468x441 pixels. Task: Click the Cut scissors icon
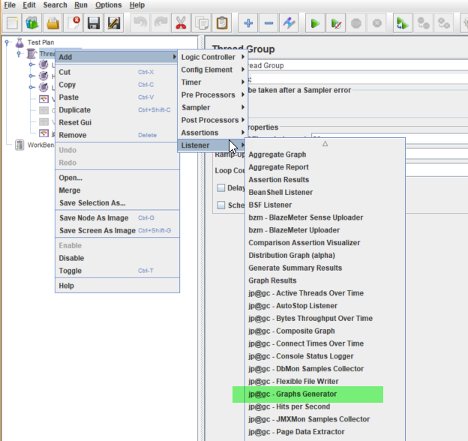[181, 23]
